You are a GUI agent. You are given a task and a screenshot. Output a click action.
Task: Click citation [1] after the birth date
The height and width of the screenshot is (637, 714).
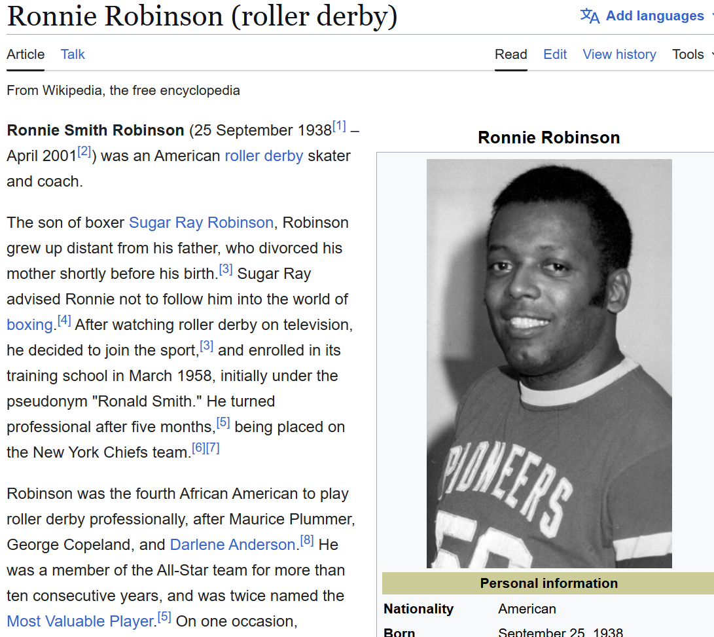339,126
